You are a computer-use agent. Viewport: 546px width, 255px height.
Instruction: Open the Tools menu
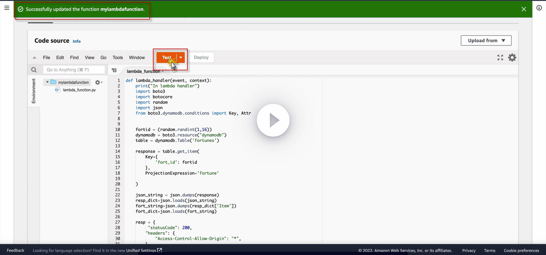pos(118,57)
